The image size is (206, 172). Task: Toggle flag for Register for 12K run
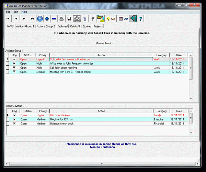(x=14, y=119)
